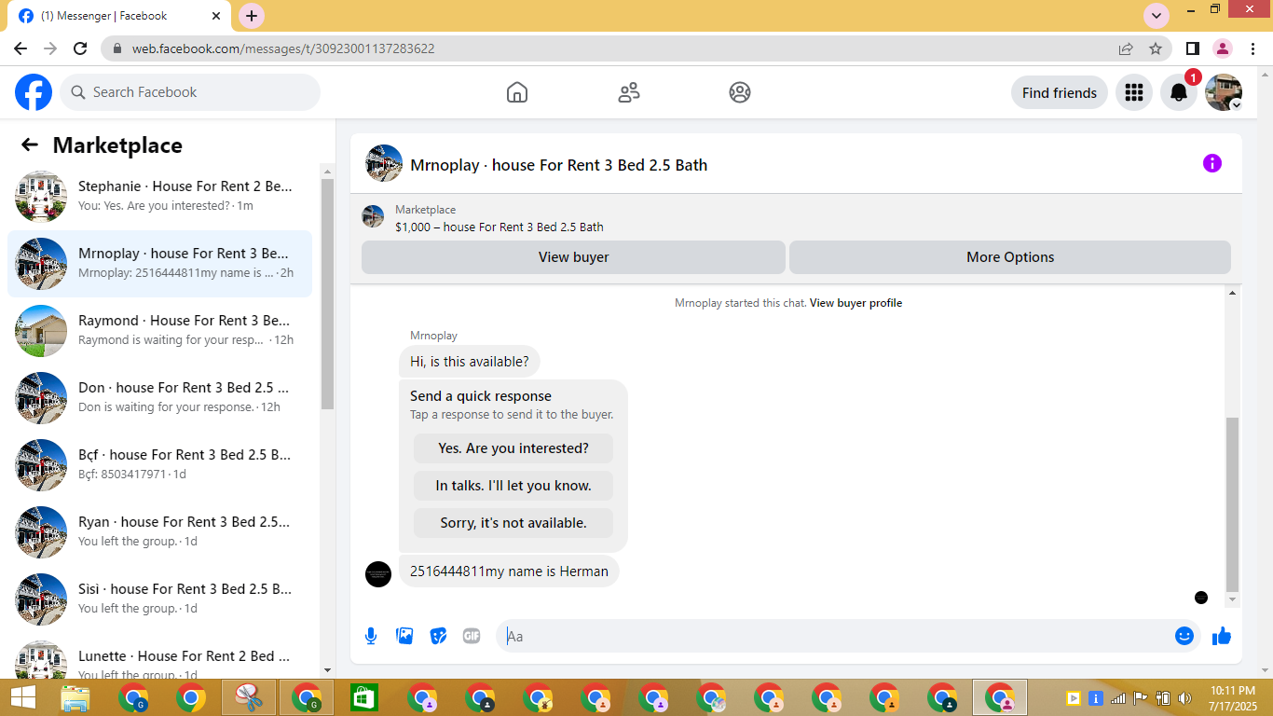The image size is (1273, 716).
Task: Select the Messenger | Facebook browser tab
Action: [119, 16]
